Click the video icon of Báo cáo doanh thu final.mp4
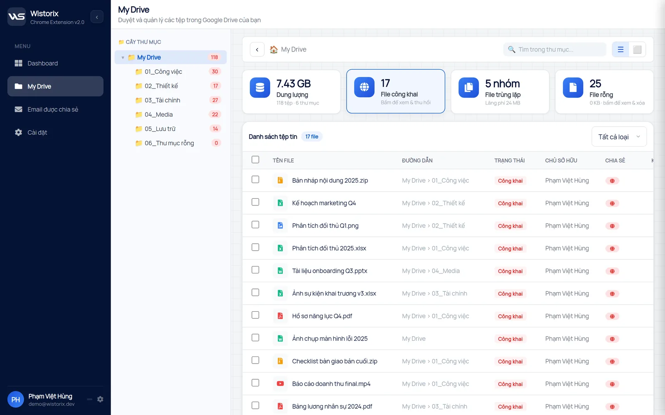 point(280,384)
